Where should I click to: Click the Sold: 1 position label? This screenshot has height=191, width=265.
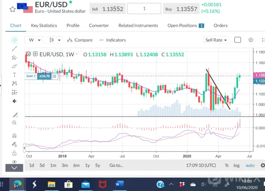point(31,76)
